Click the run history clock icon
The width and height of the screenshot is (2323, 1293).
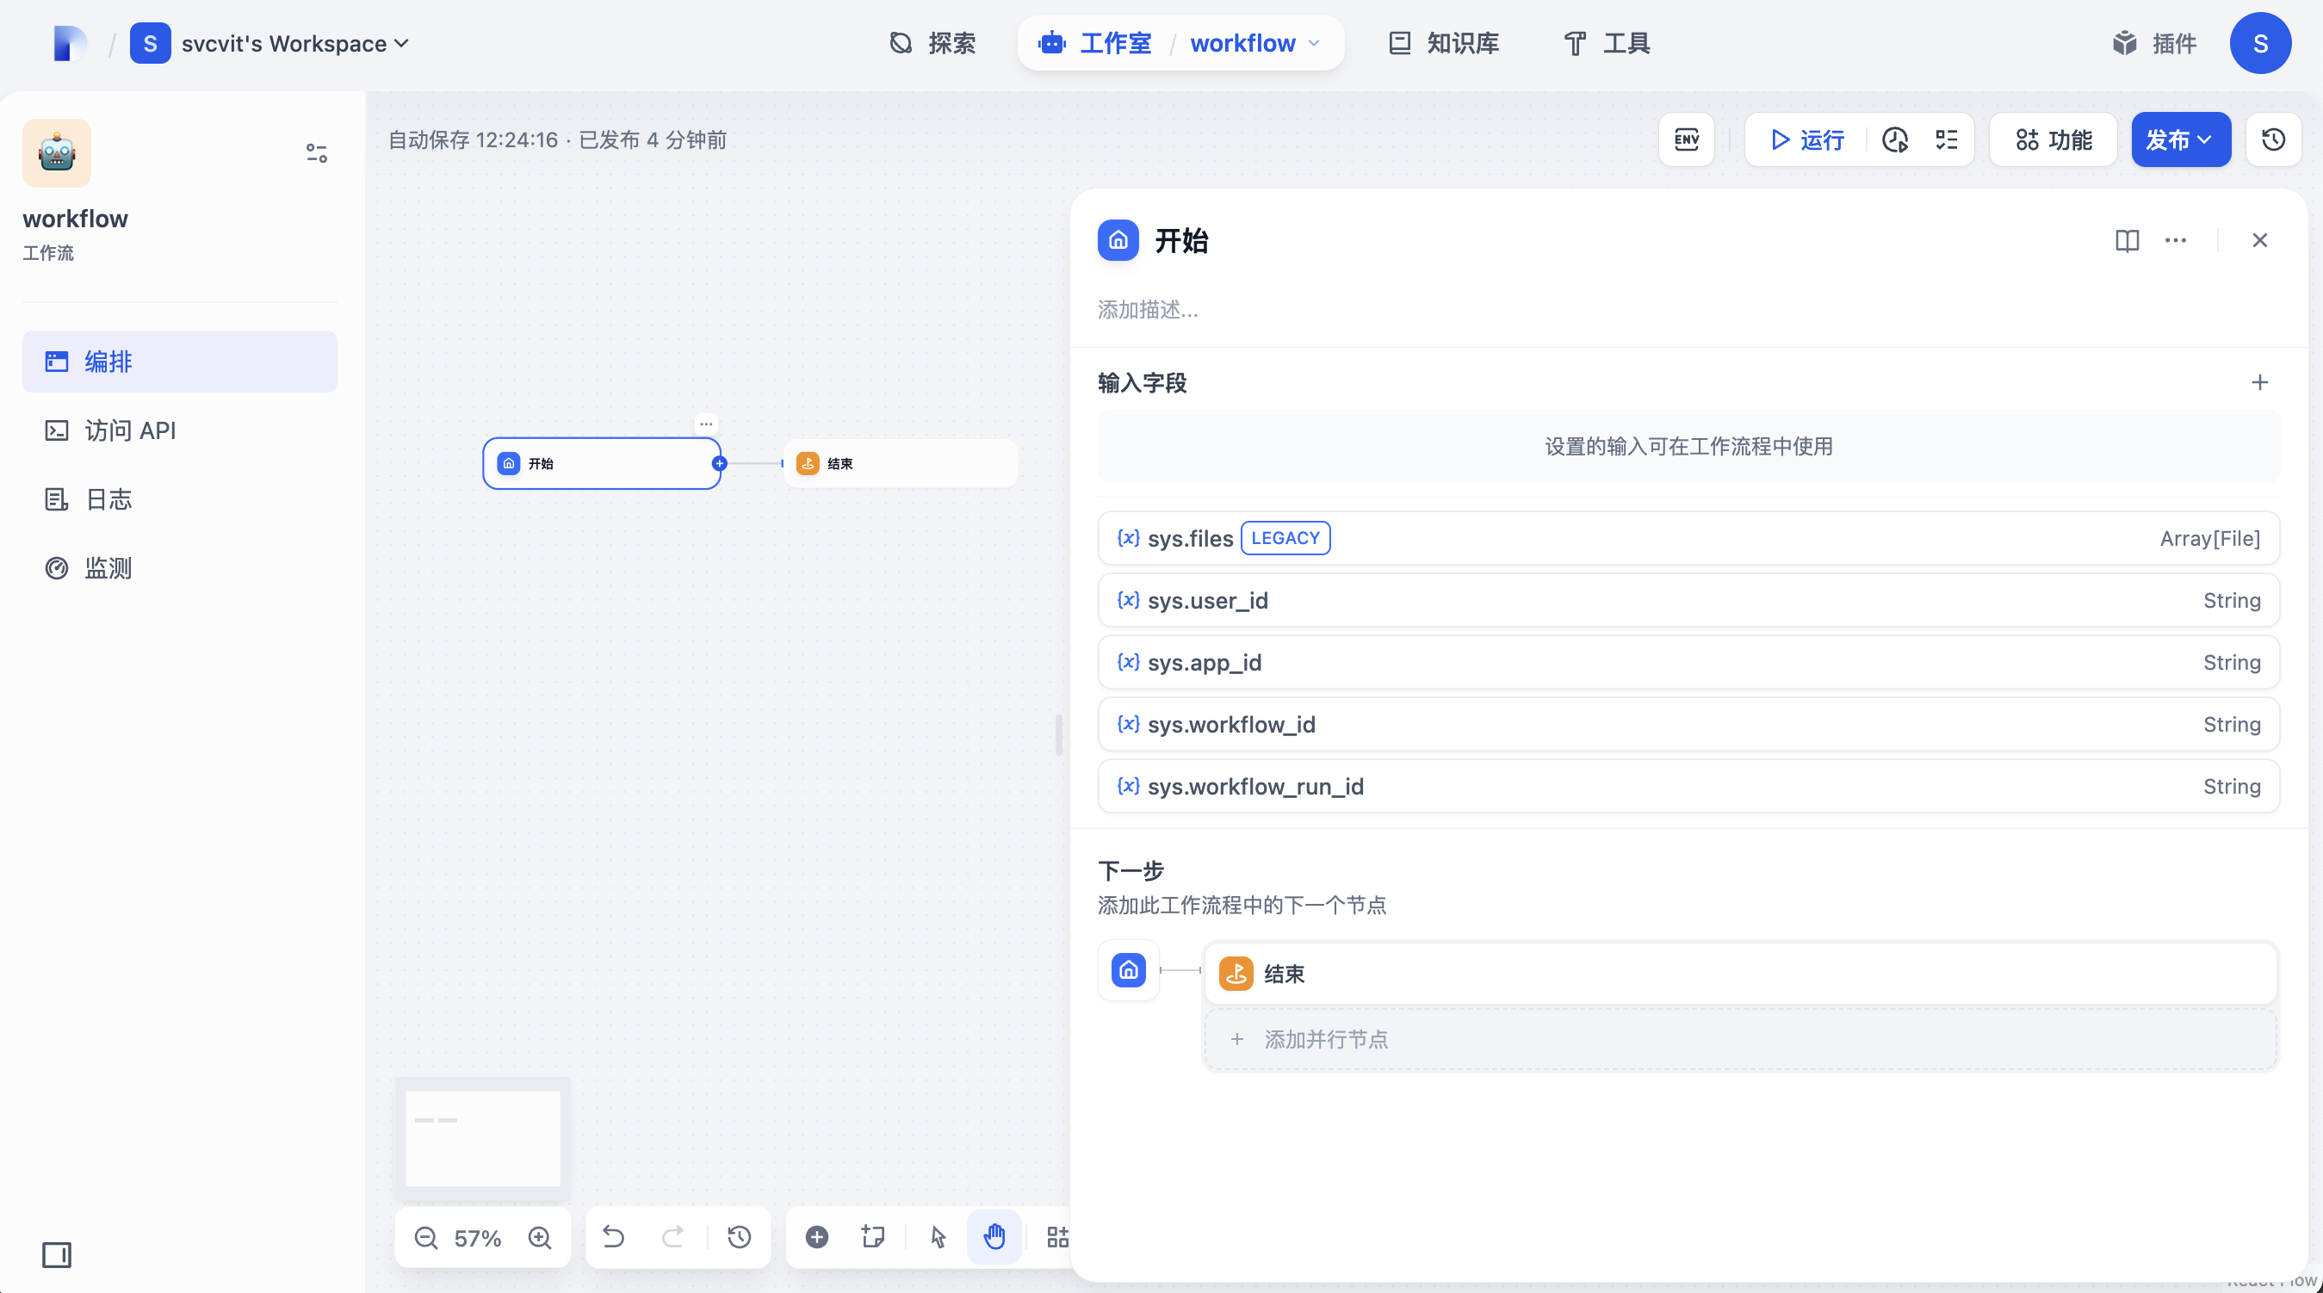pyautogui.click(x=1895, y=139)
